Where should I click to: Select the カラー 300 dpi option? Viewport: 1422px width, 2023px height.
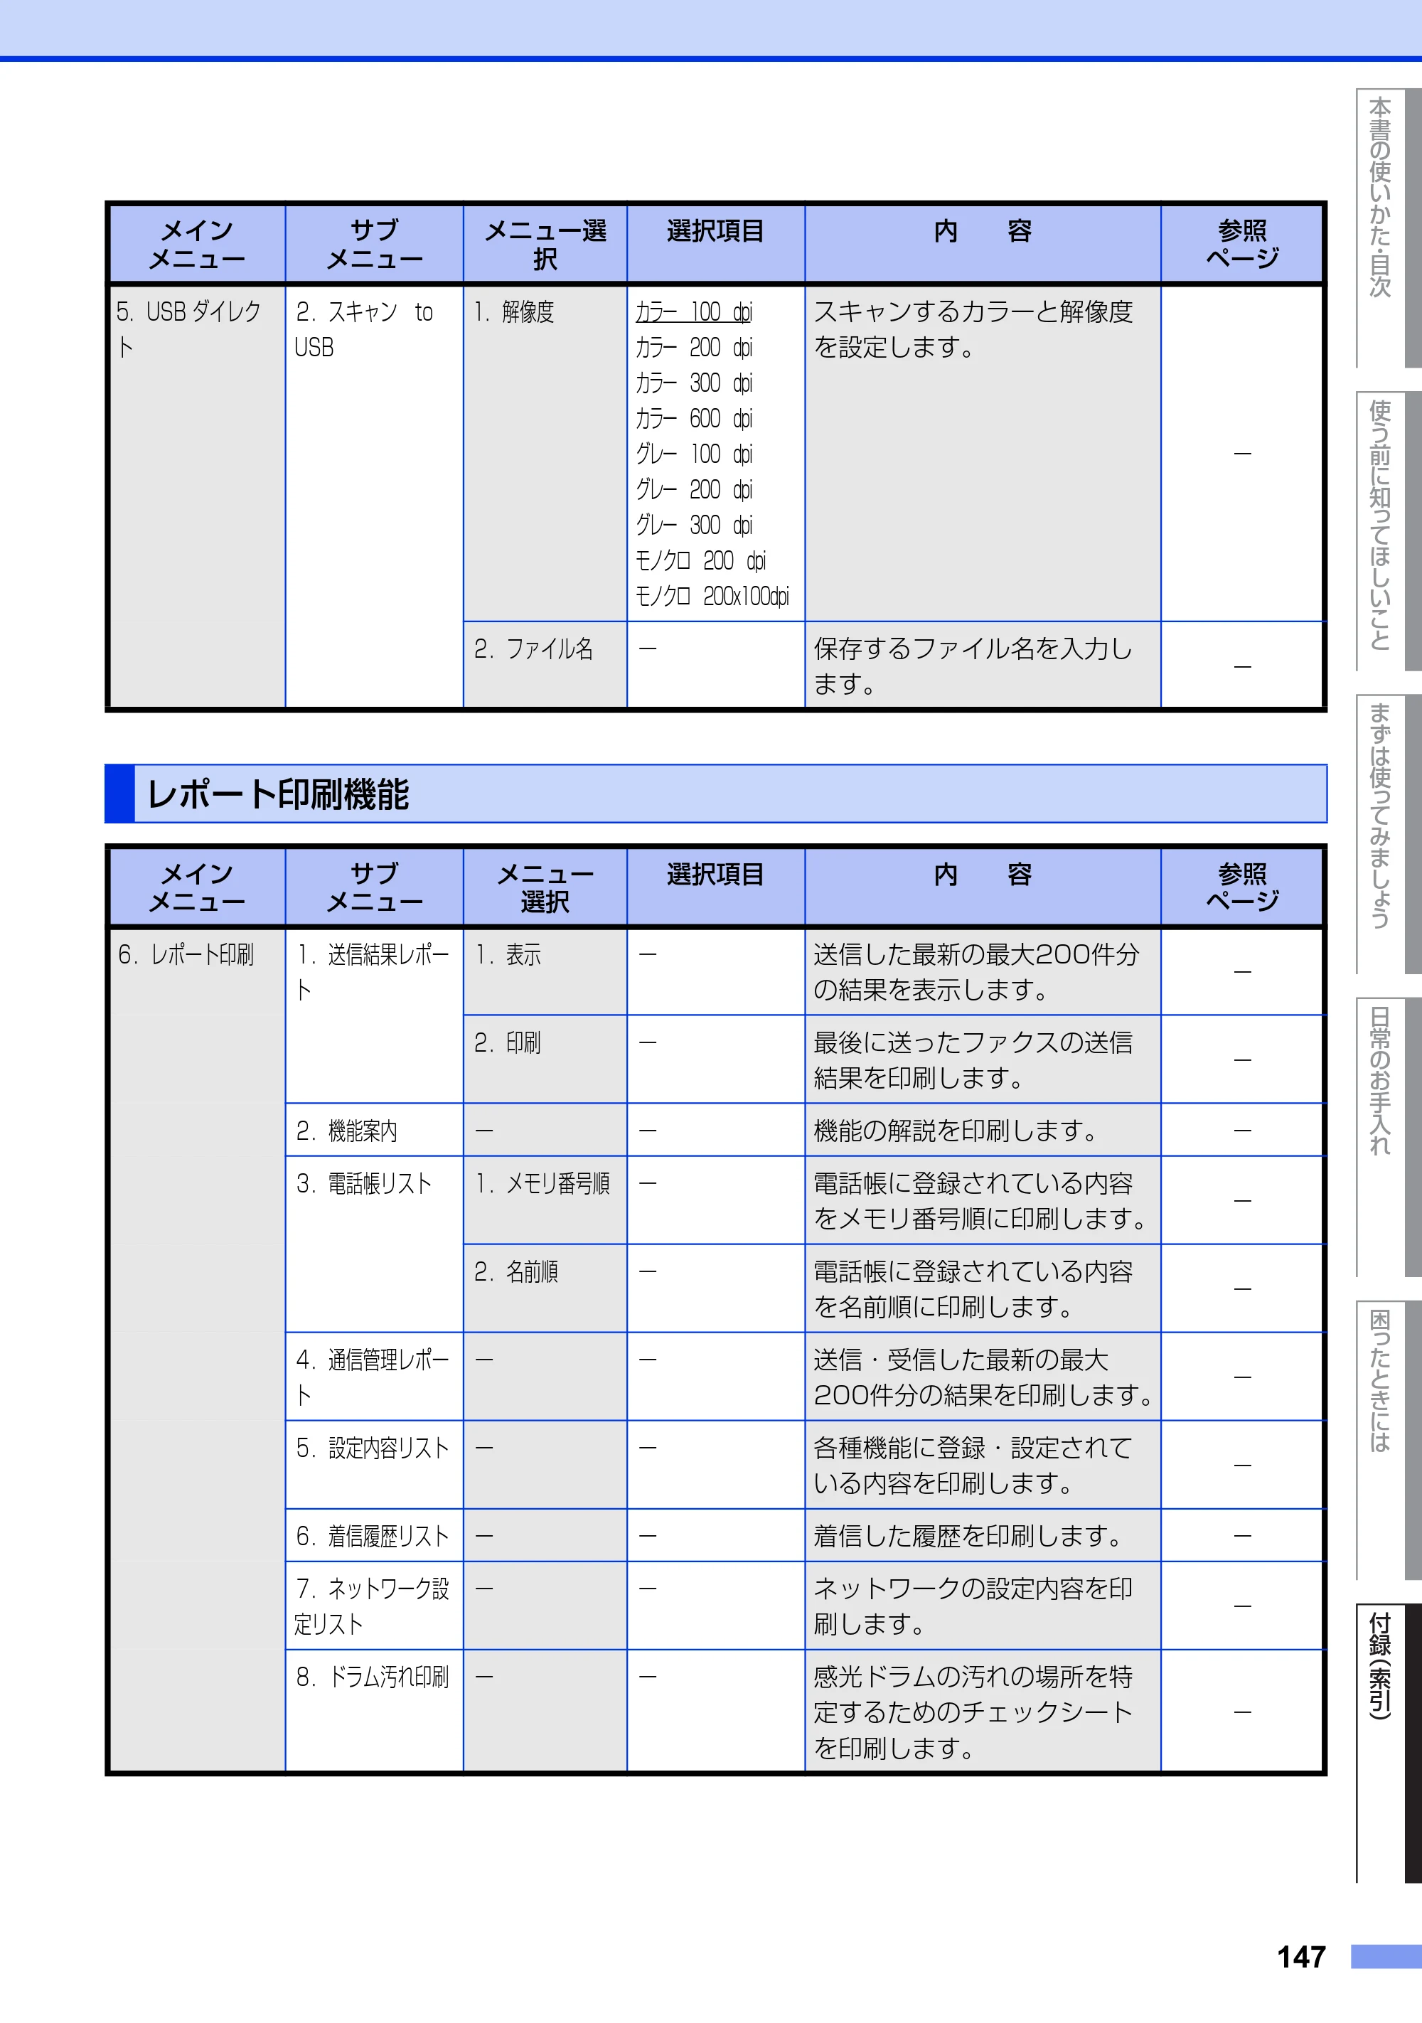[694, 383]
